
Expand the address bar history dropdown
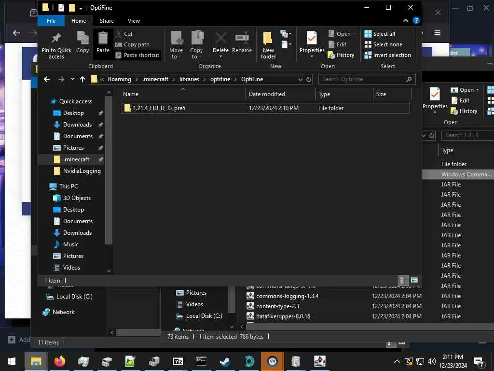(301, 80)
